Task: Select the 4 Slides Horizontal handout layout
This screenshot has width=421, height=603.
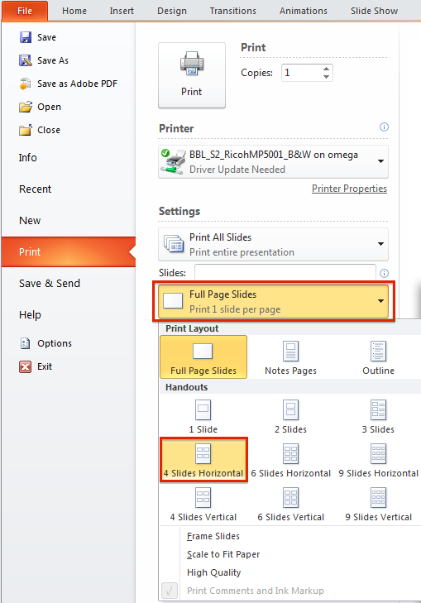Action: 203,460
